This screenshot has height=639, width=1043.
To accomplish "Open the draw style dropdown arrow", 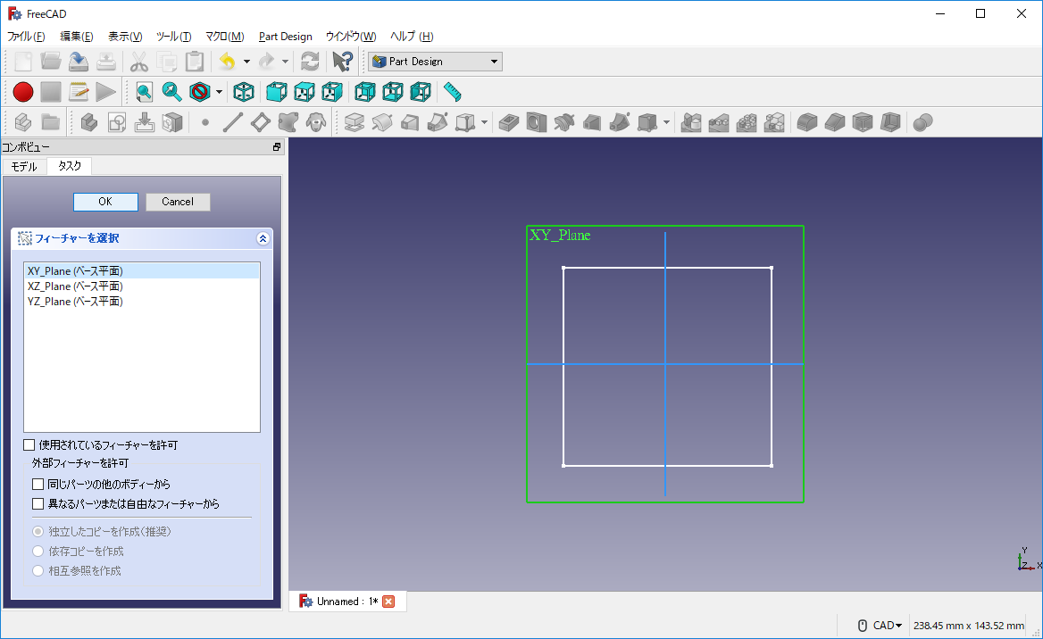I will pos(219,93).
